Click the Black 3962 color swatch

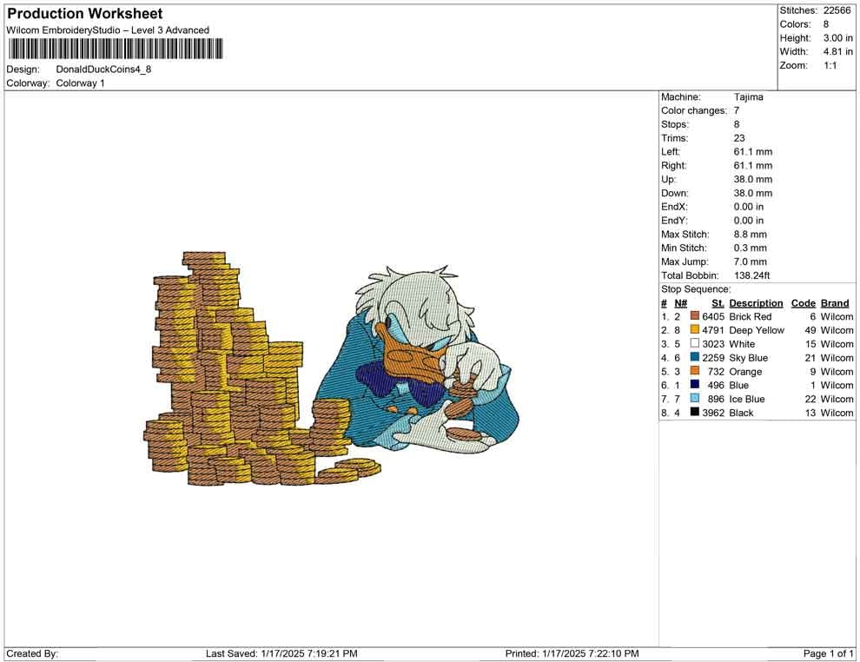[x=694, y=412]
